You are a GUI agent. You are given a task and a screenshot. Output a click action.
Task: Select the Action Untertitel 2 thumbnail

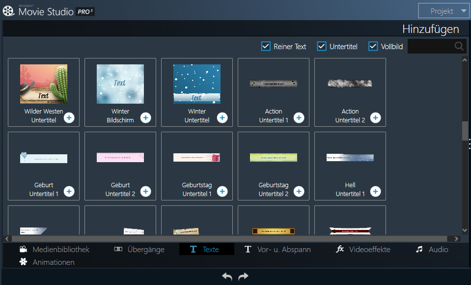[x=350, y=83]
